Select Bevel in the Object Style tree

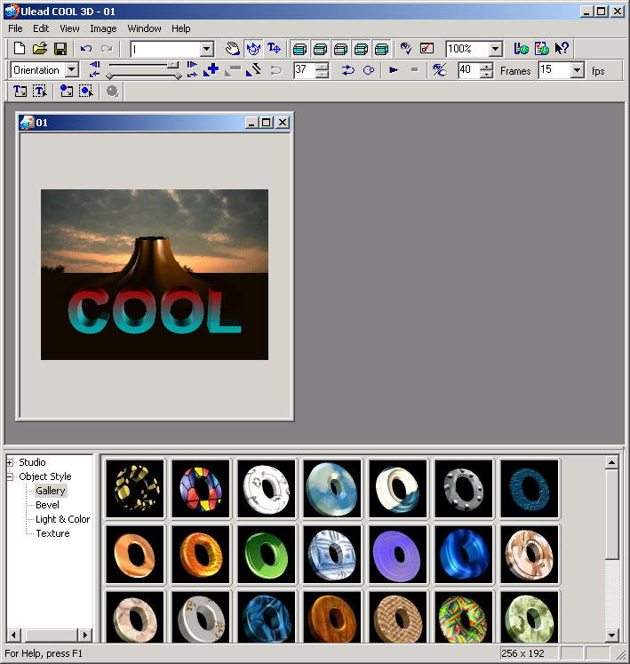pyautogui.click(x=47, y=505)
